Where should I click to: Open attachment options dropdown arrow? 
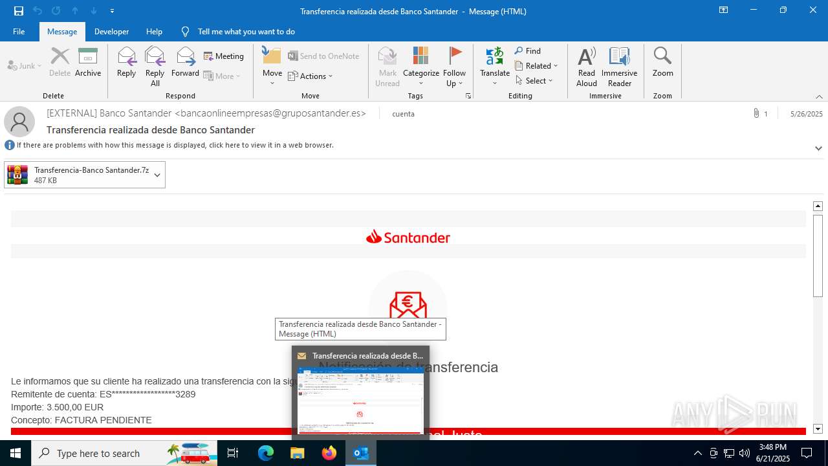pos(157,175)
